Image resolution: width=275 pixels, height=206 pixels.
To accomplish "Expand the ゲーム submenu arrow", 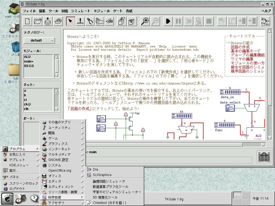I will pos(83,139).
